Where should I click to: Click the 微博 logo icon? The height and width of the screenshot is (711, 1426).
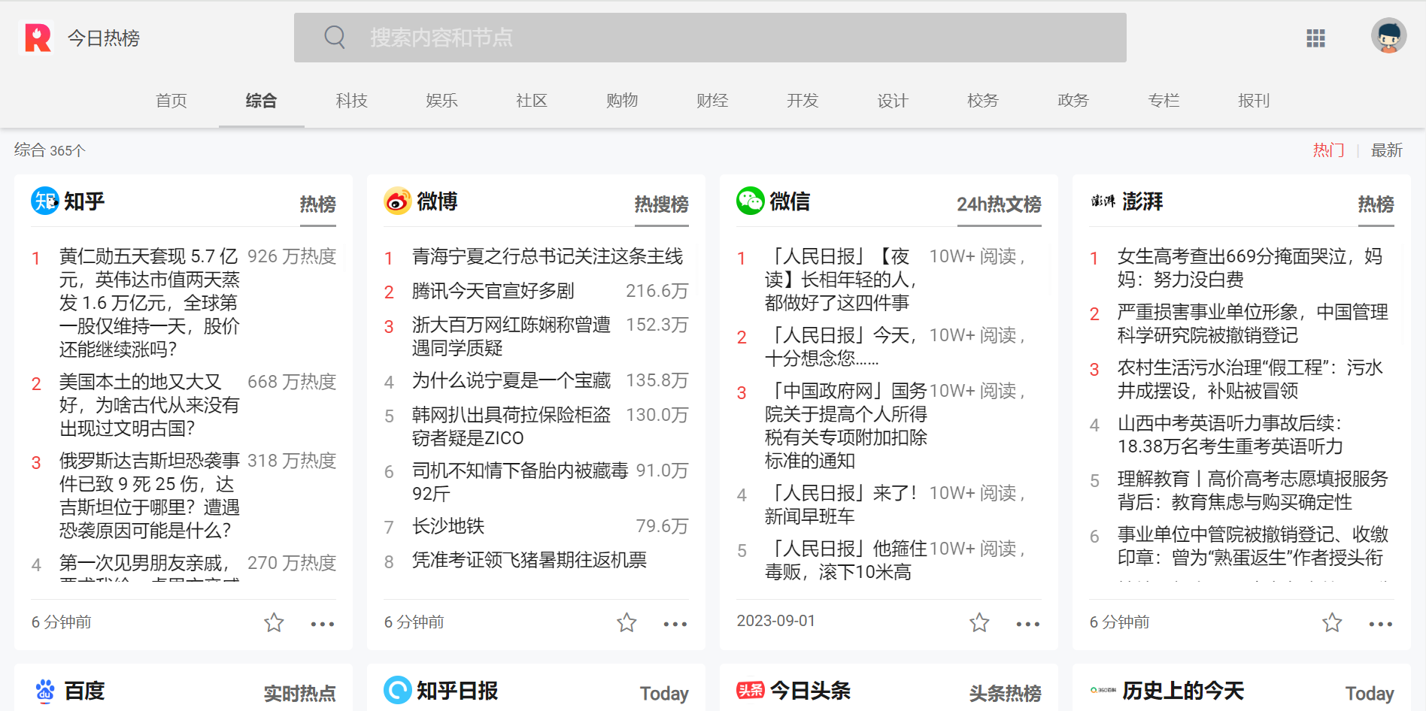[x=397, y=201]
